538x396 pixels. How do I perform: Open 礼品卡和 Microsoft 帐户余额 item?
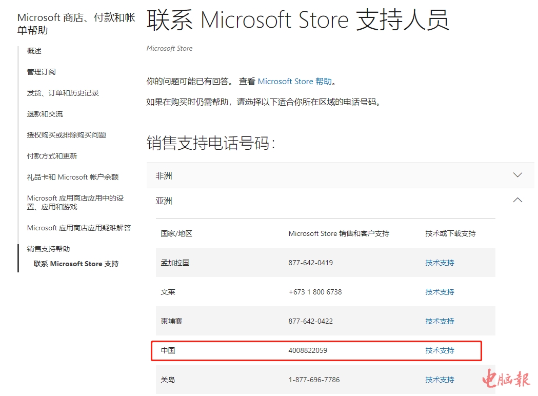tap(72, 177)
